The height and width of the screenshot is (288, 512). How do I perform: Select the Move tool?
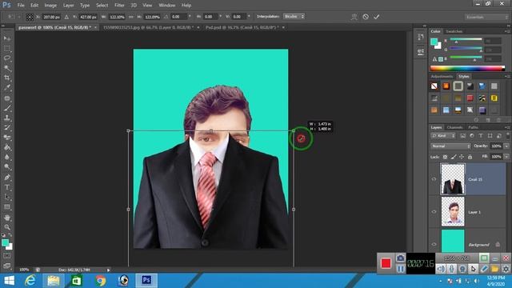coord(7,38)
